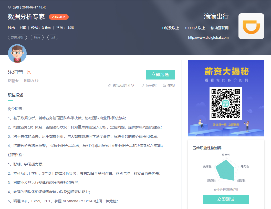Screen dimensions: 271x209
Task: Click the 学历：本科 education detail
Action: point(65,28)
